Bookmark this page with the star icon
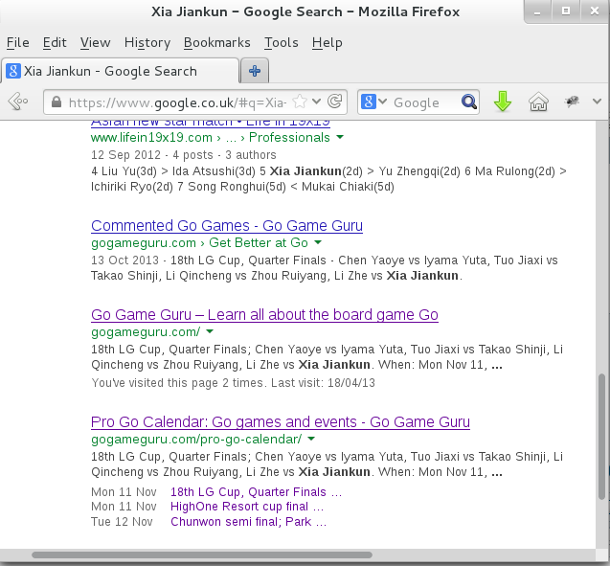Screen dimensions: 610x566 (x=300, y=102)
